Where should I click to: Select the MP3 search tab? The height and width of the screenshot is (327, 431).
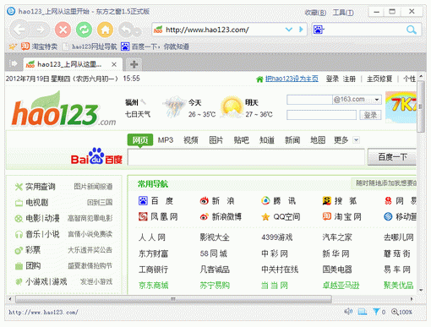(x=166, y=140)
